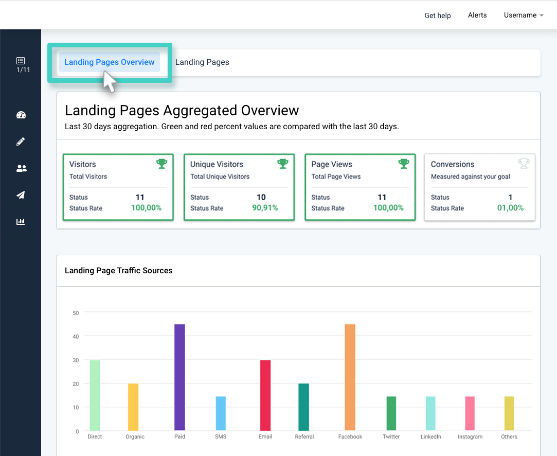Click the Landing Page Traffic Sources heading

point(118,271)
